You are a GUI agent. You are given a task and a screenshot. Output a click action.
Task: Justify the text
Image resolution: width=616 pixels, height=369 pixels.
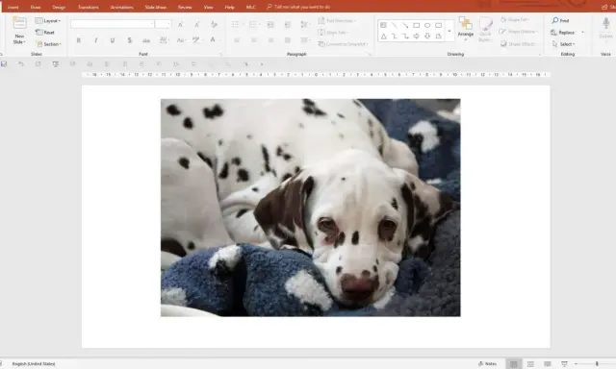288,40
